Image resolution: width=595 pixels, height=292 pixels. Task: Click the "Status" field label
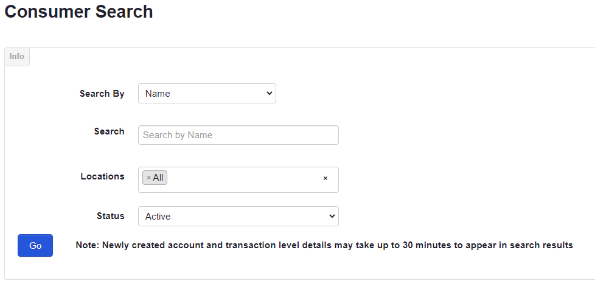(x=110, y=216)
